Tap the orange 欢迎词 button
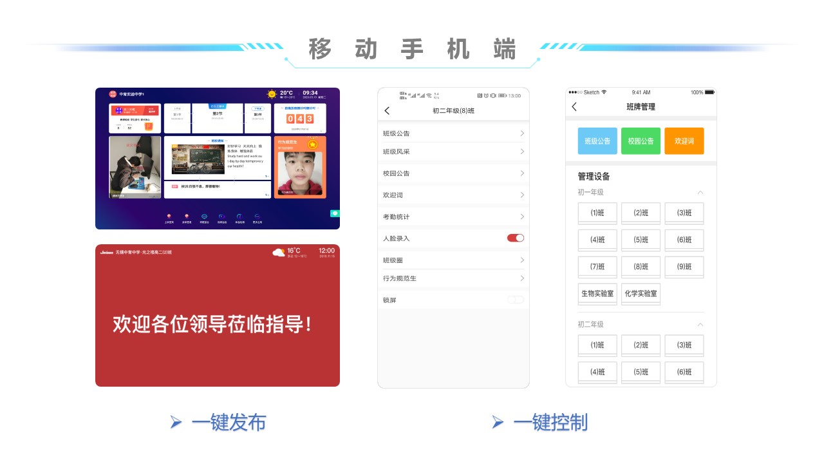824x464 pixels. (684, 140)
